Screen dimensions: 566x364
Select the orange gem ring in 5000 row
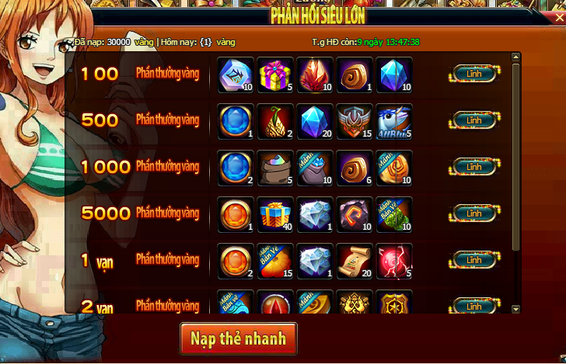[236, 214]
